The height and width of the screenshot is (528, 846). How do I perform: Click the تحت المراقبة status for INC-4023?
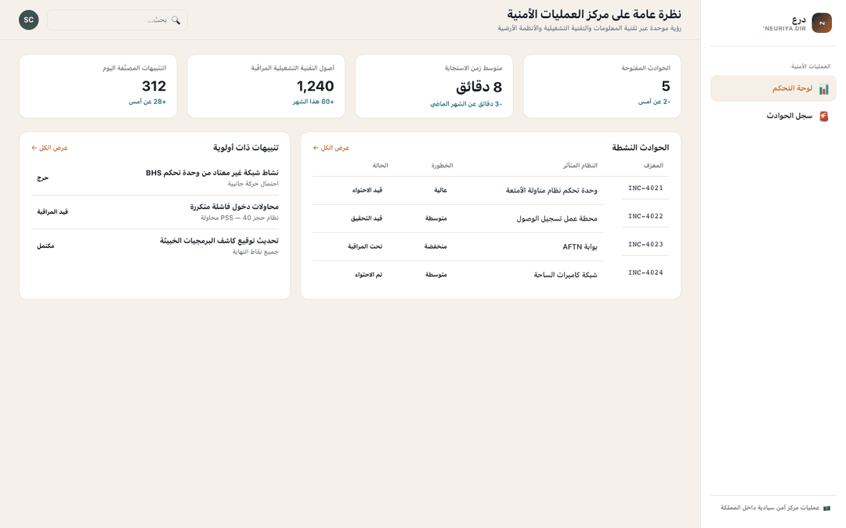[x=365, y=246]
